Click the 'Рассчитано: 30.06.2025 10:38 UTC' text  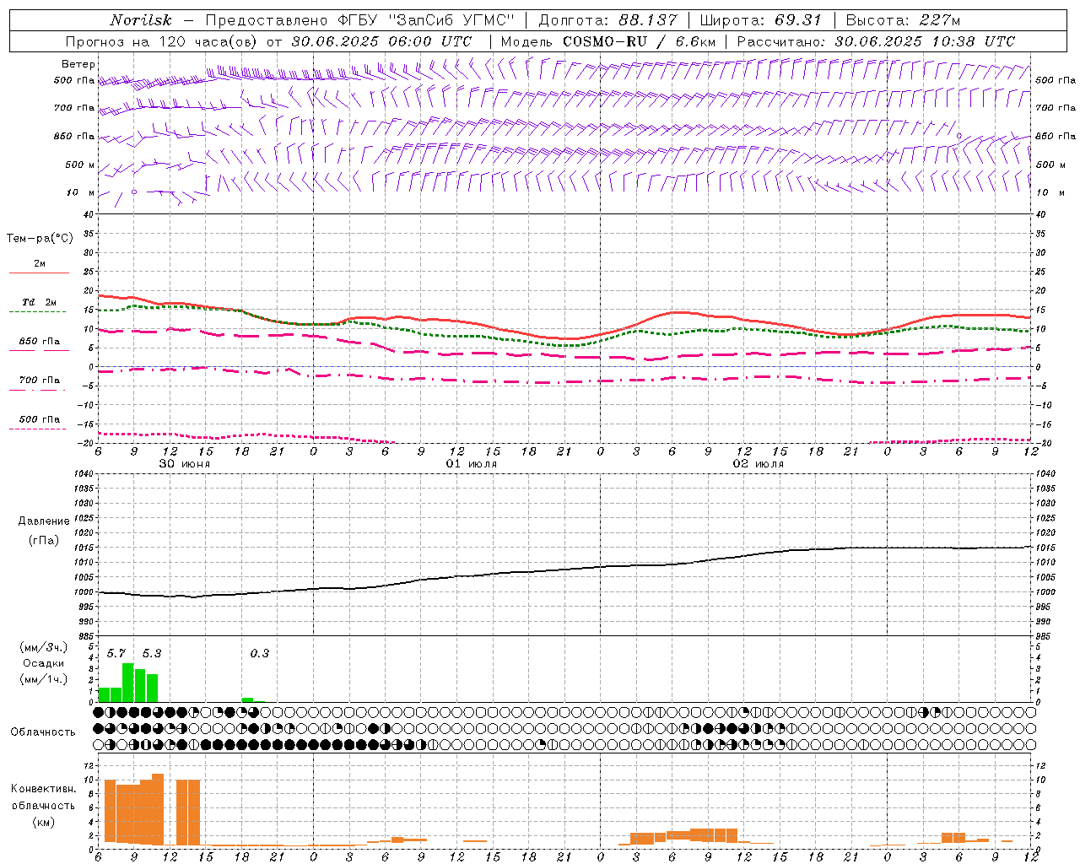(x=876, y=41)
